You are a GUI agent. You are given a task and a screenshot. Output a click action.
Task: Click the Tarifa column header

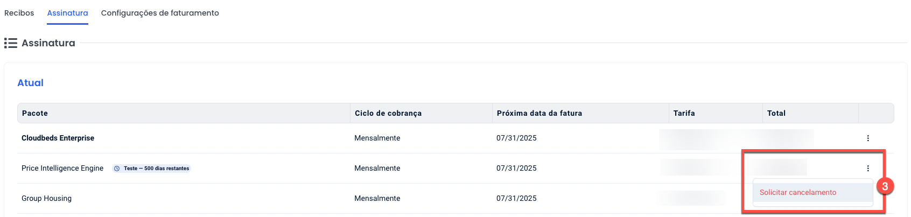(684, 113)
